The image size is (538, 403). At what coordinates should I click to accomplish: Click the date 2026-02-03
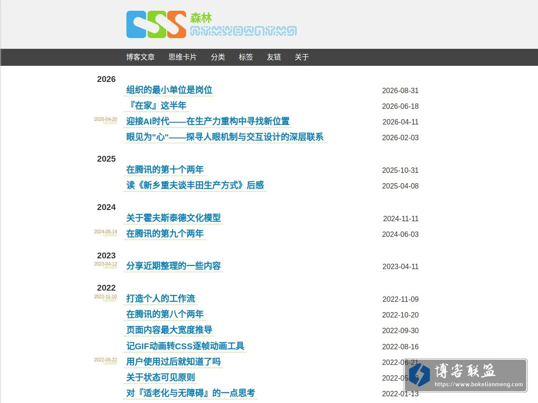click(400, 137)
